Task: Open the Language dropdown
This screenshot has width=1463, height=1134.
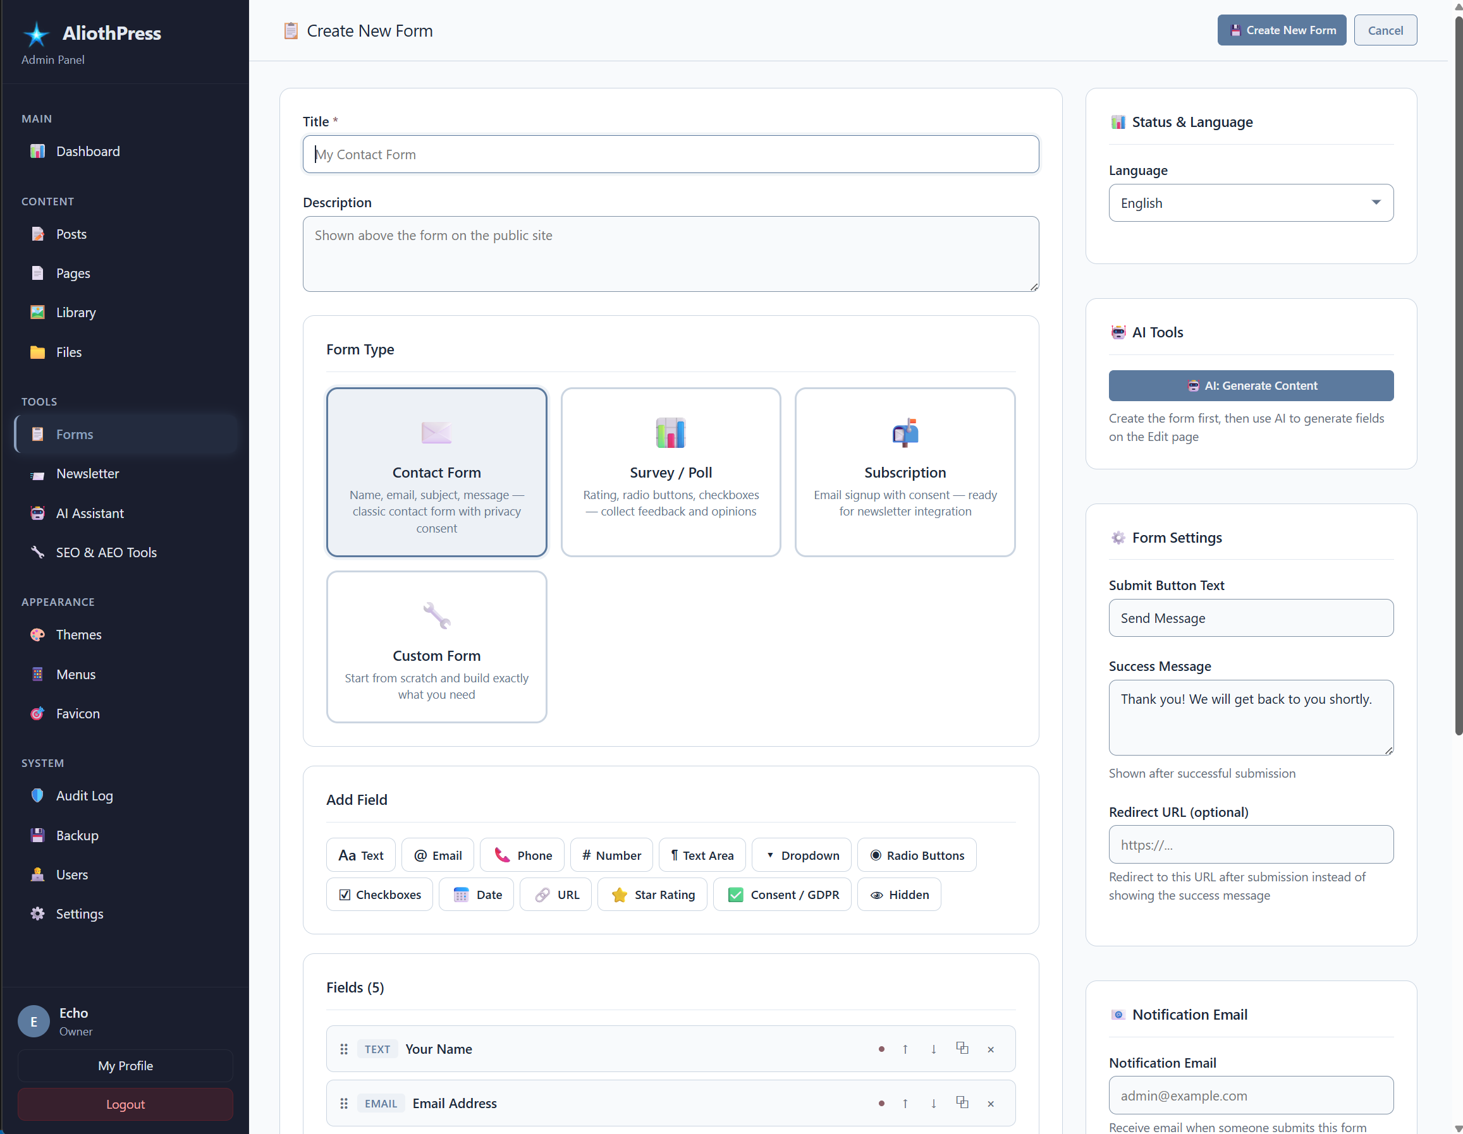Action: tap(1250, 203)
